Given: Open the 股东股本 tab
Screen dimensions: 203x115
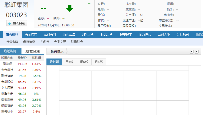Looking at the screenshot, I should point(126,34).
